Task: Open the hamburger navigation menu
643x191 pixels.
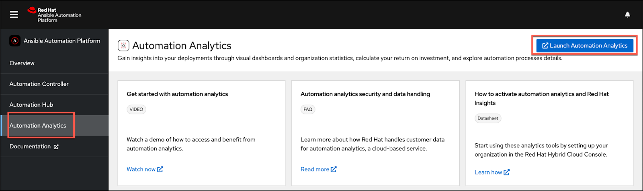Action: click(x=14, y=14)
